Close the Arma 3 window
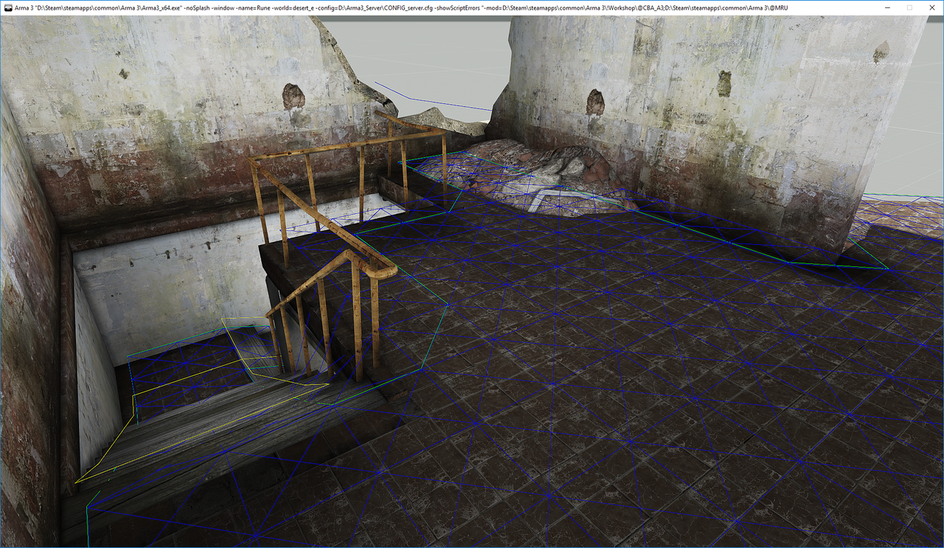This screenshot has width=944, height=548. tap(934, 7)
